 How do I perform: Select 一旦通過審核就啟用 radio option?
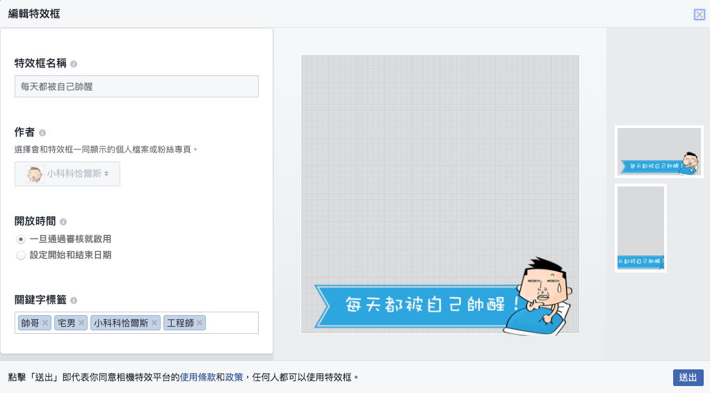[21, 239]
